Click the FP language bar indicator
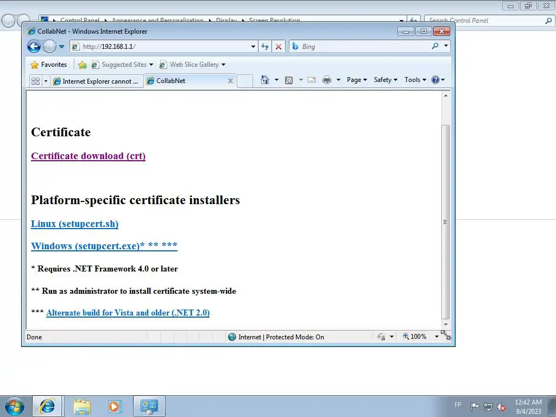556x417 pixels. [458, 405]
